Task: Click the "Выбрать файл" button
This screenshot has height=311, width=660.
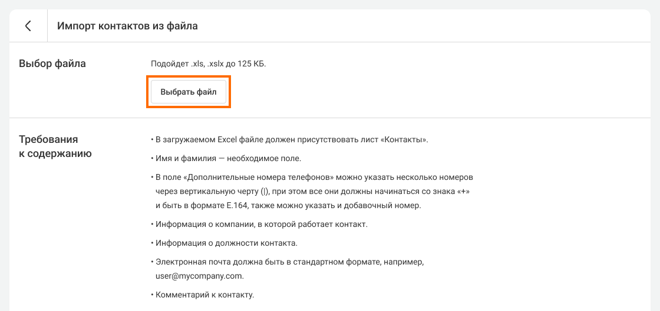Action: [189, 92]
